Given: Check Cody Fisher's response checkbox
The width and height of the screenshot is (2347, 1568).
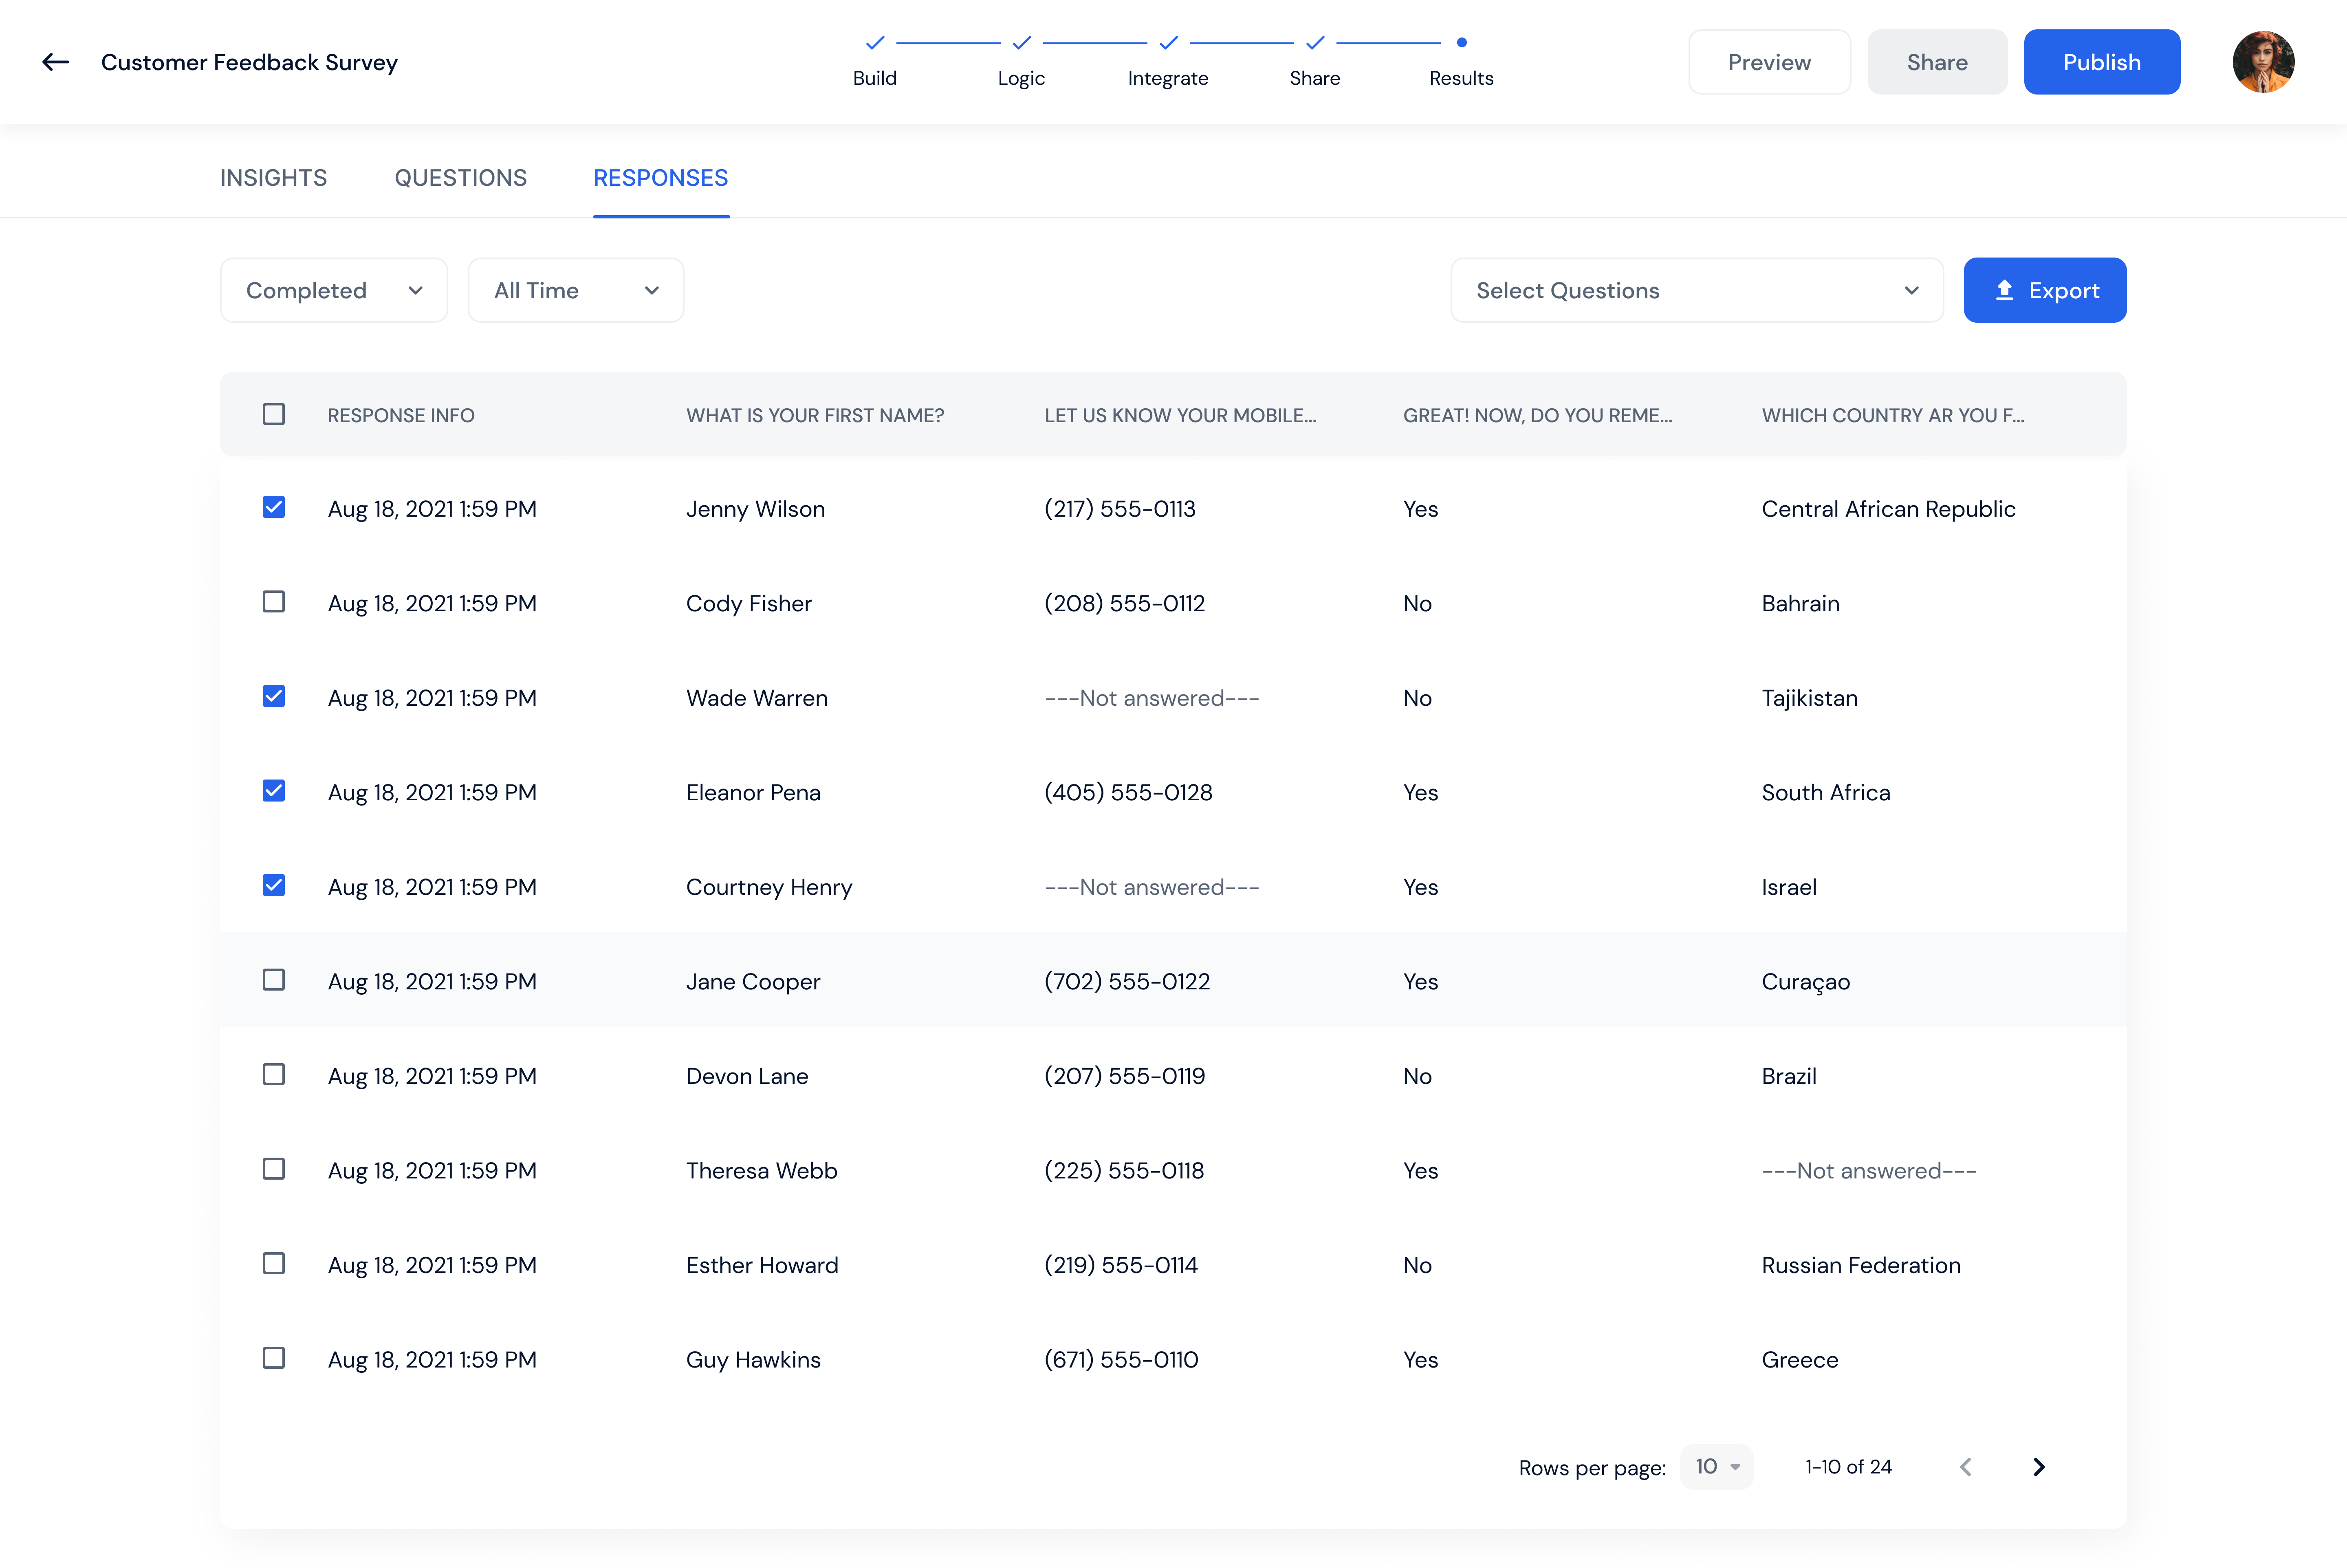Looking at the screenshot, I should [x=273, y=601].
